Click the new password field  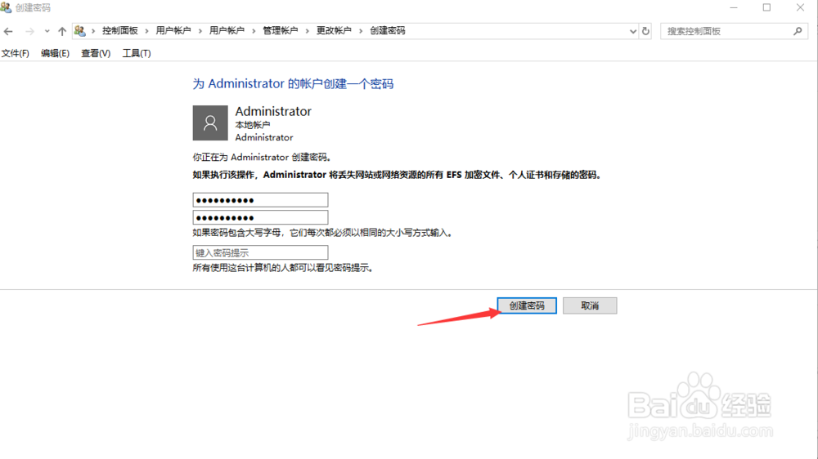260,200
